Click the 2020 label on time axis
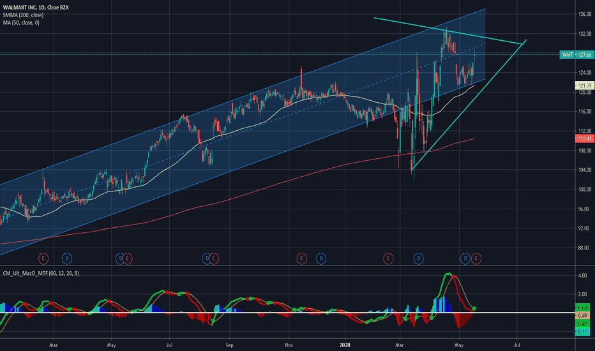 point(345,345)
